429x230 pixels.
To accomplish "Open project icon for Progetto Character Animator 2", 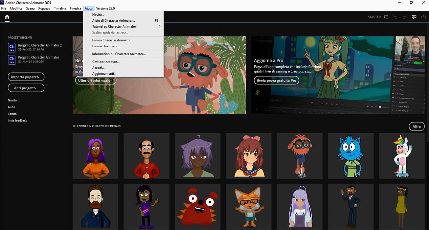I will point(12,48).
